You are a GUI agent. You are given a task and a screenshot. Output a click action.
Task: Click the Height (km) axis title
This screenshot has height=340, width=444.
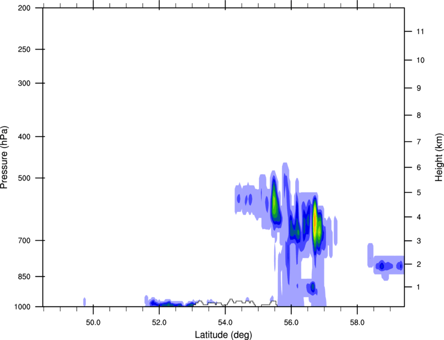[438, 157]
